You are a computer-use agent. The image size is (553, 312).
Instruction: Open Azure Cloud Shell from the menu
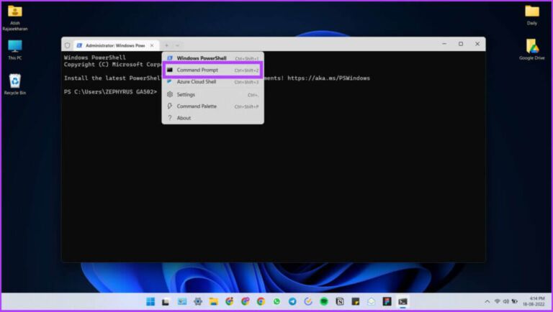(212, 82)
